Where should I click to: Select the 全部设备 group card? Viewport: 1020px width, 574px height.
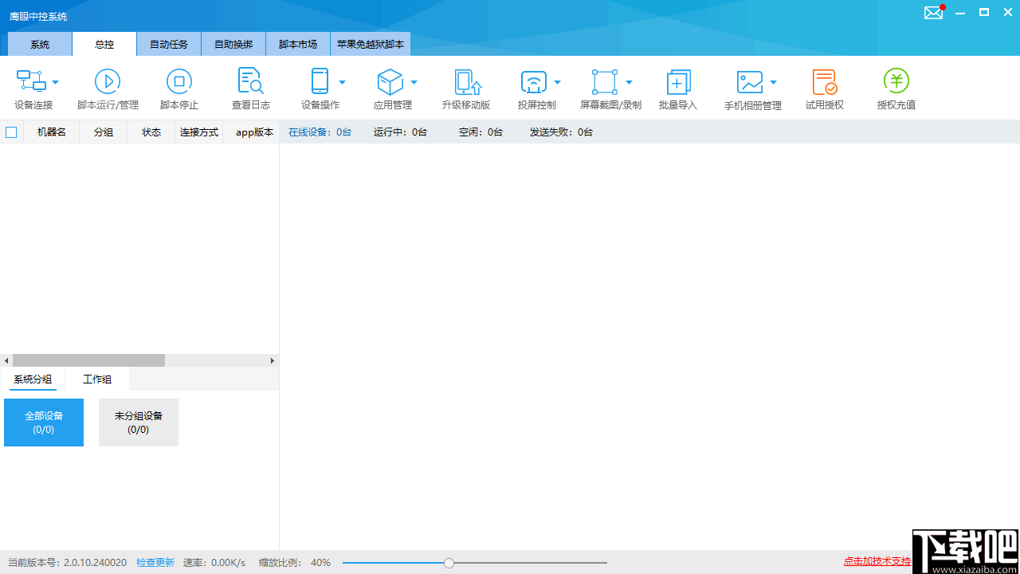[x=44, y=422]
